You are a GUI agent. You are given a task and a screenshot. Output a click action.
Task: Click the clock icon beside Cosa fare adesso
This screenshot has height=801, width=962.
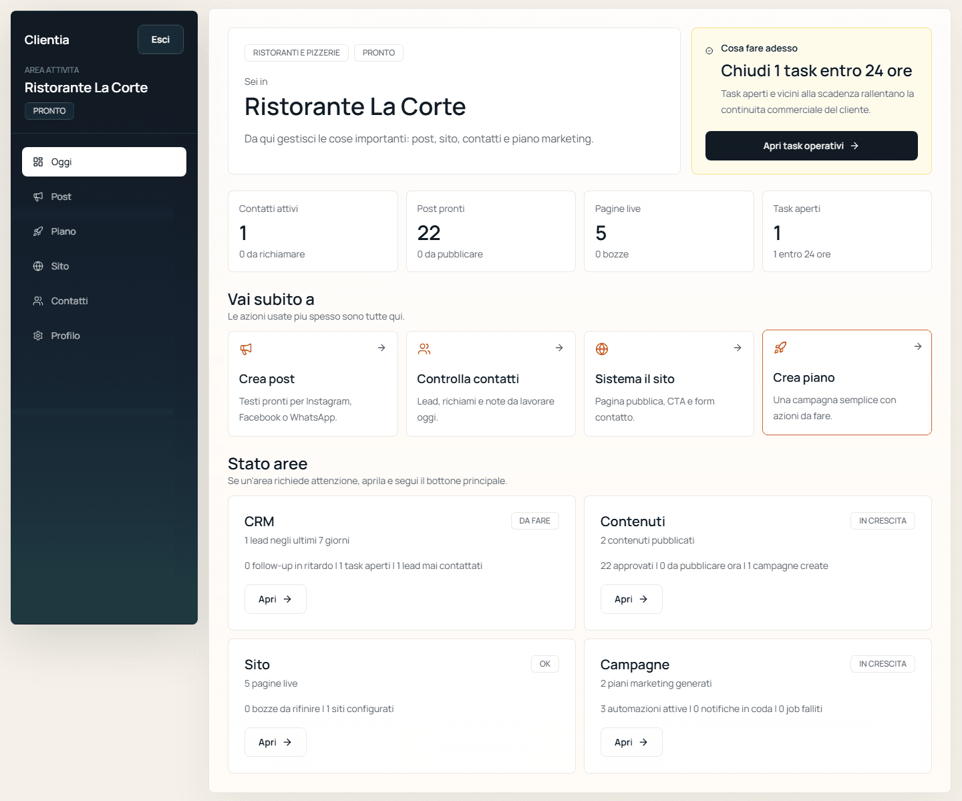click(x=709, y=51)
